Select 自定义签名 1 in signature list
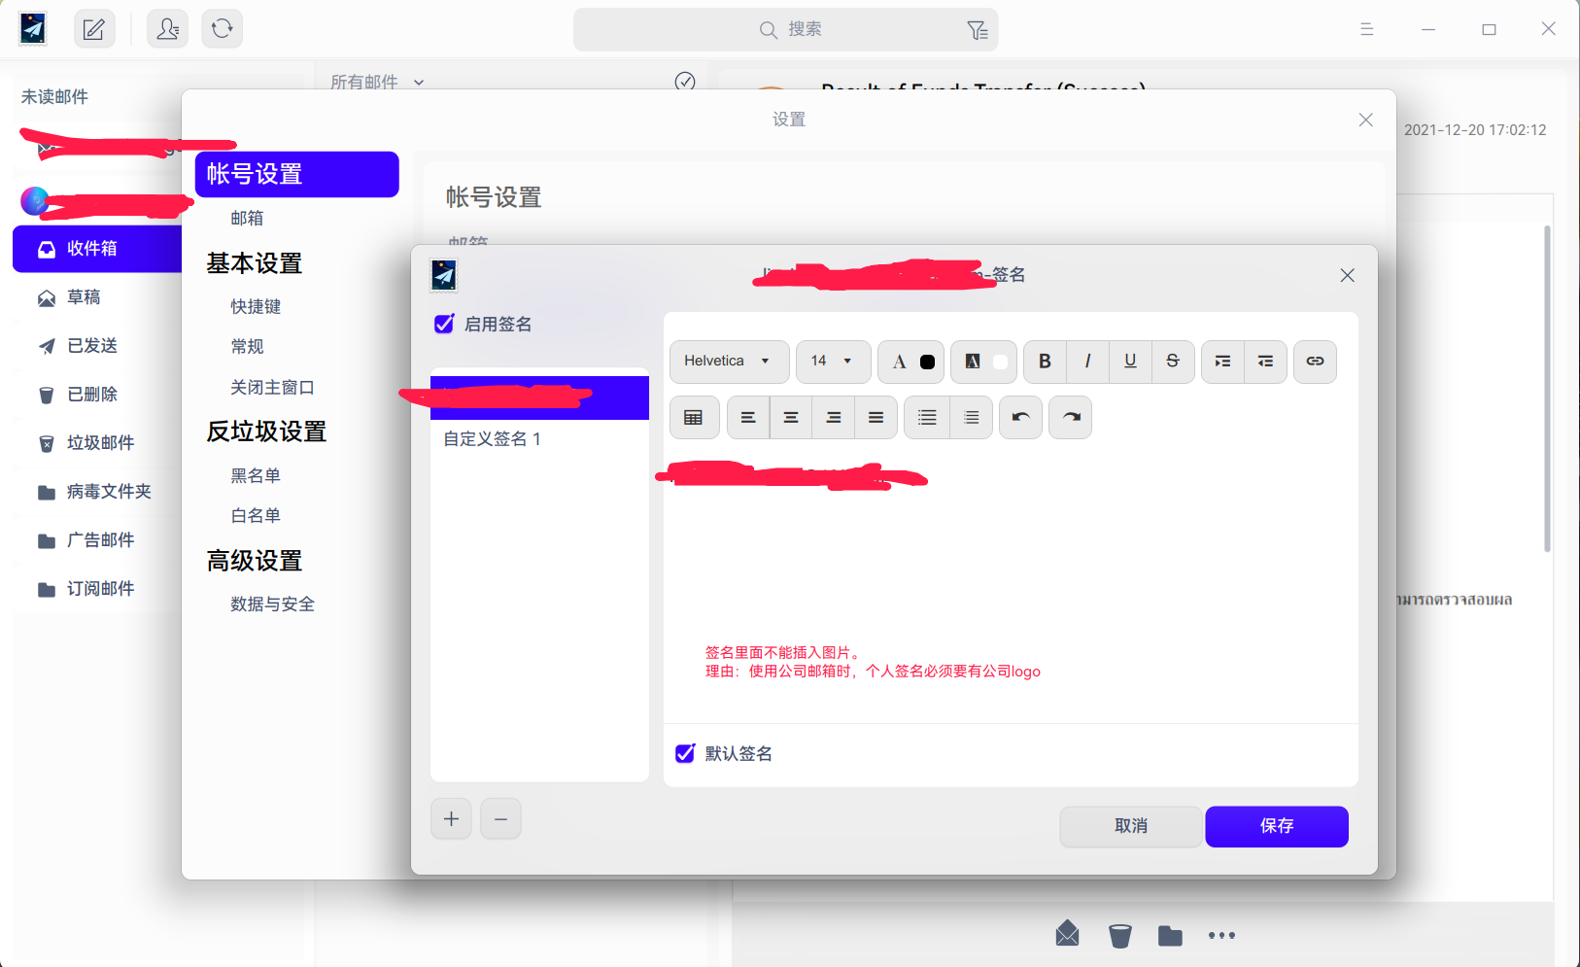Viewport: 1580px width, 967px height. [x=539, y=439]
